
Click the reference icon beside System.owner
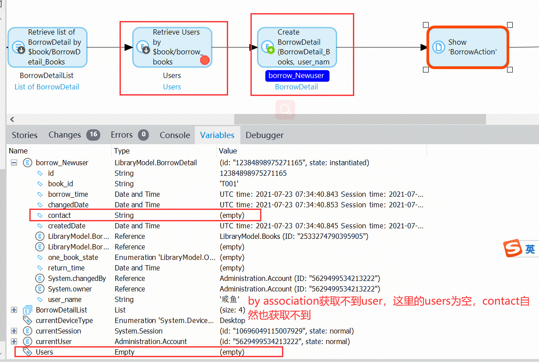click(40, 289)
